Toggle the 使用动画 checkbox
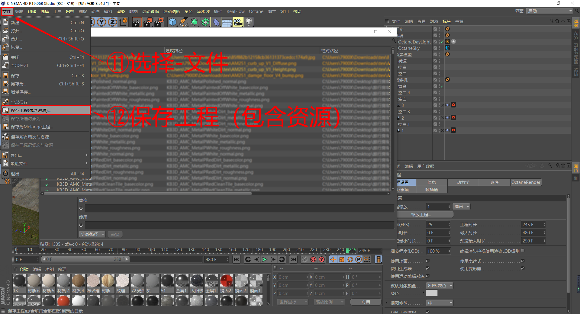 [x=427, y=261]
